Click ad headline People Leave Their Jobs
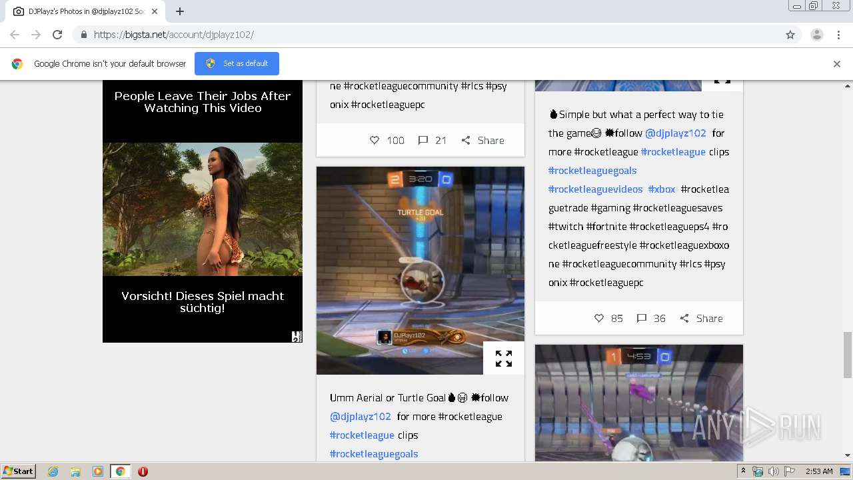The image size is (853, 480). (203, 102)
